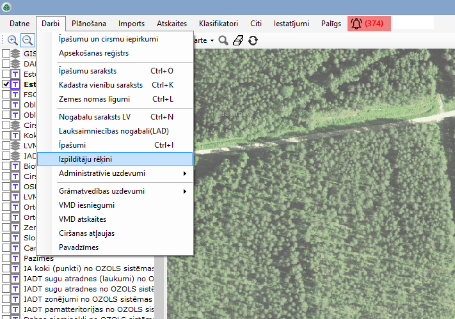
Task: Click the zoom in magnifier tool
Action: coord(12,40)
